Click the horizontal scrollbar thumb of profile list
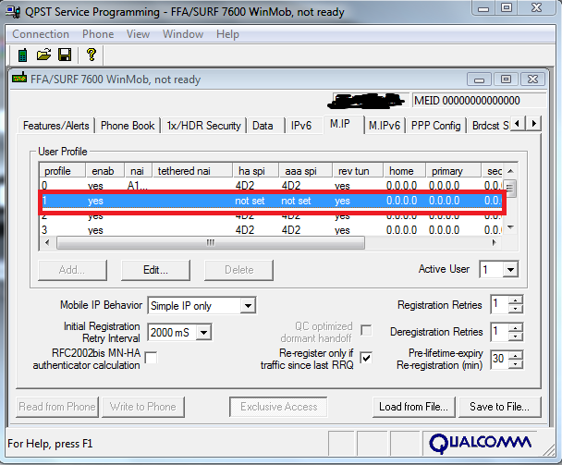 point(211,243)
